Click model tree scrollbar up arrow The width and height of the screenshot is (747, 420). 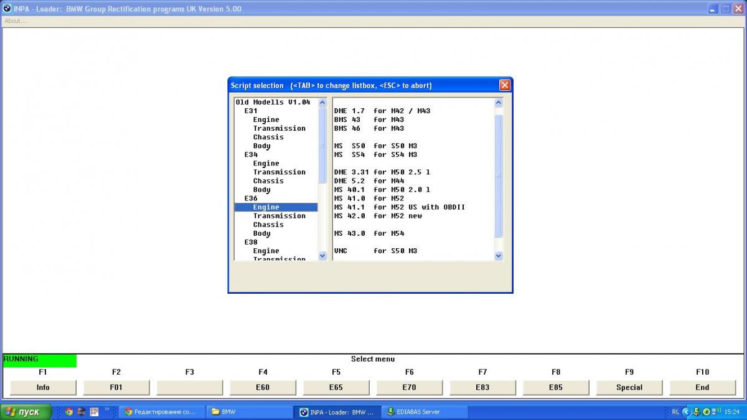(x=322, y=103)
